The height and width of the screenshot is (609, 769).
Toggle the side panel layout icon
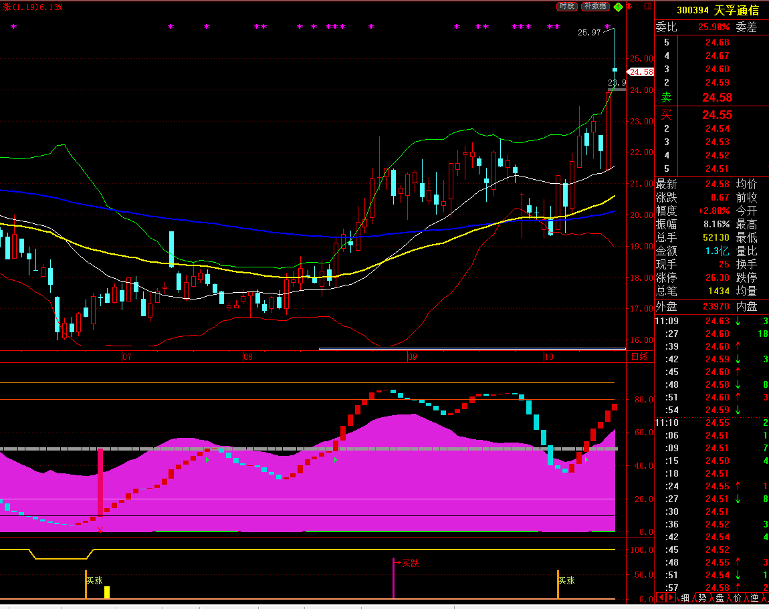647,6
